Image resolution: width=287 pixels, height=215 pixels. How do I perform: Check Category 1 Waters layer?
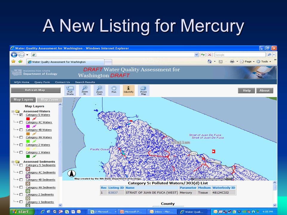click(x=21, y=152)
